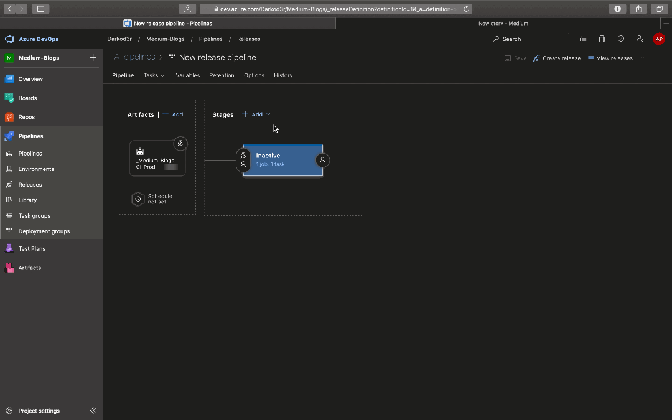The width and height of the screenshot is (672, 420).
Task: Click the Azure DevOps logo icon
Action: tap(9, 39)
